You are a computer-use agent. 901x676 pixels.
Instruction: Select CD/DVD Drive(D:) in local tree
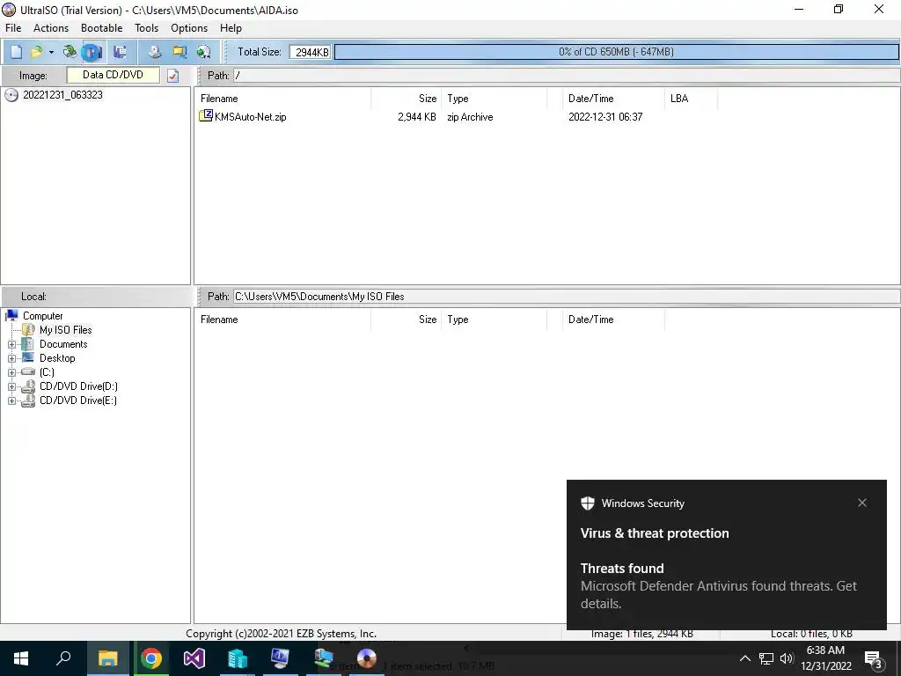tap(78, 386)
